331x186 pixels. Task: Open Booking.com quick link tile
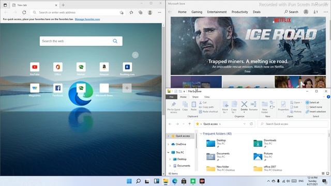pyautogui.click(x=127, y=67)
